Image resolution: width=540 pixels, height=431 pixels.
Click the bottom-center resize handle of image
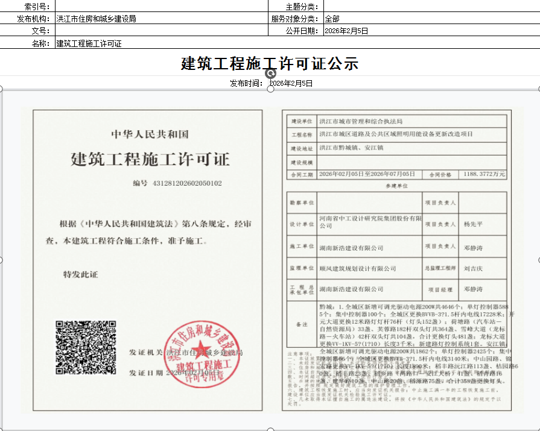[270, 429]
